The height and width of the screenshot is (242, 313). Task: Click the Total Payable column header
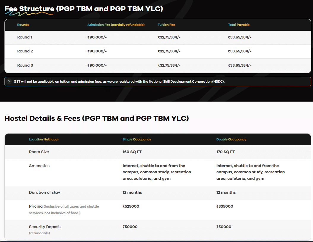pyautogui.click(x=239, y=25)
